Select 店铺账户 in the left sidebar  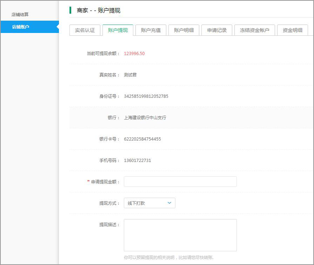21,27
